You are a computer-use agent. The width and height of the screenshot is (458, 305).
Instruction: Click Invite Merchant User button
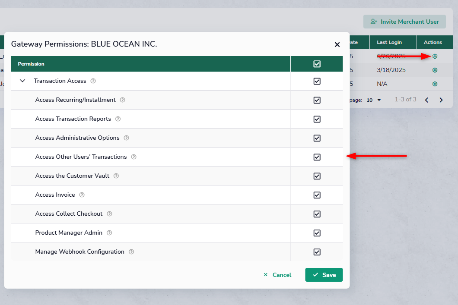tap(404, 22)
